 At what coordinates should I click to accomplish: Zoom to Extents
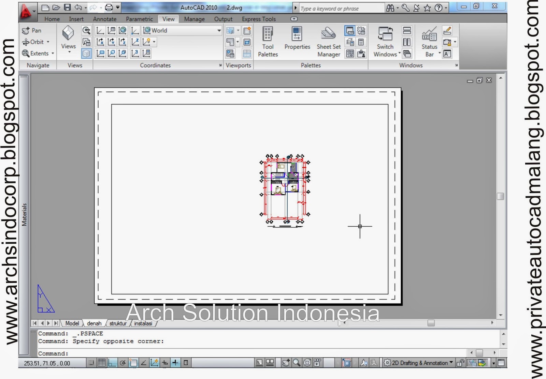(x=35, y=54)
